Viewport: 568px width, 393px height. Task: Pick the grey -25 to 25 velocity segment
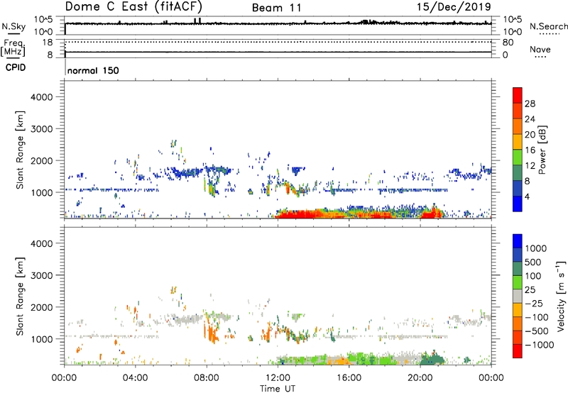(518, 296)
